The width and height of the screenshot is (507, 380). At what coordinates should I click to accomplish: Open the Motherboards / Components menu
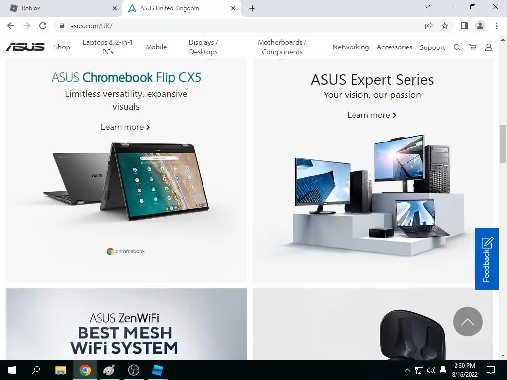click(282, 47)
